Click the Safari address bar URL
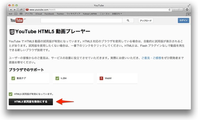The height and width of the screenshot is (120, 198). pyautogui.click(x=42, y=10)
